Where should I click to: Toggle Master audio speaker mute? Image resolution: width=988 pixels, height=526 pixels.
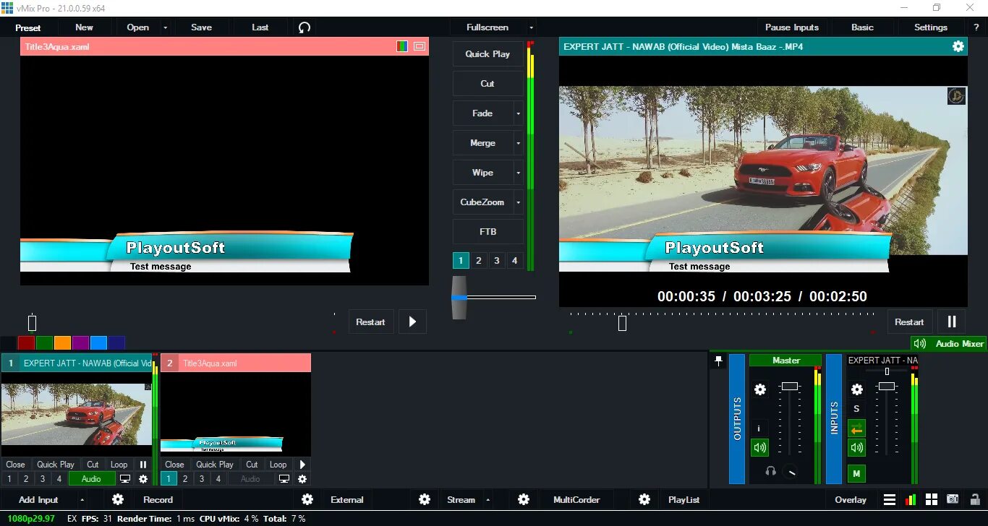point(759,448)
